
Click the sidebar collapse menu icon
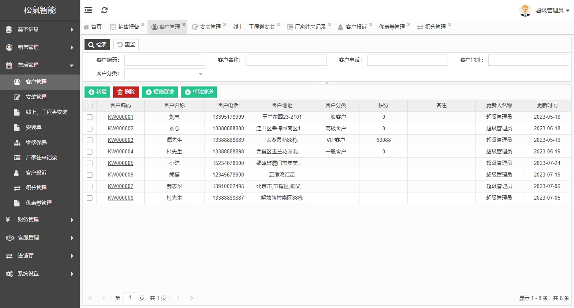point(88,10)
